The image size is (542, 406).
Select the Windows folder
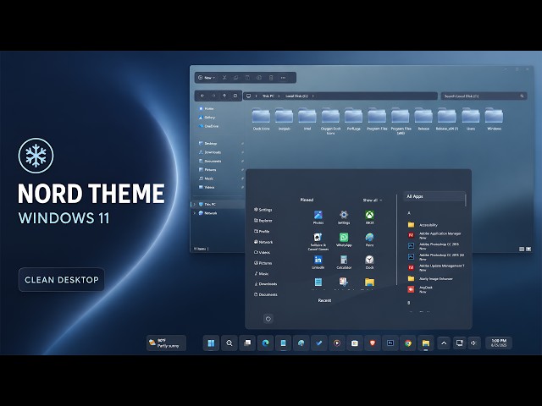[494, 119]
